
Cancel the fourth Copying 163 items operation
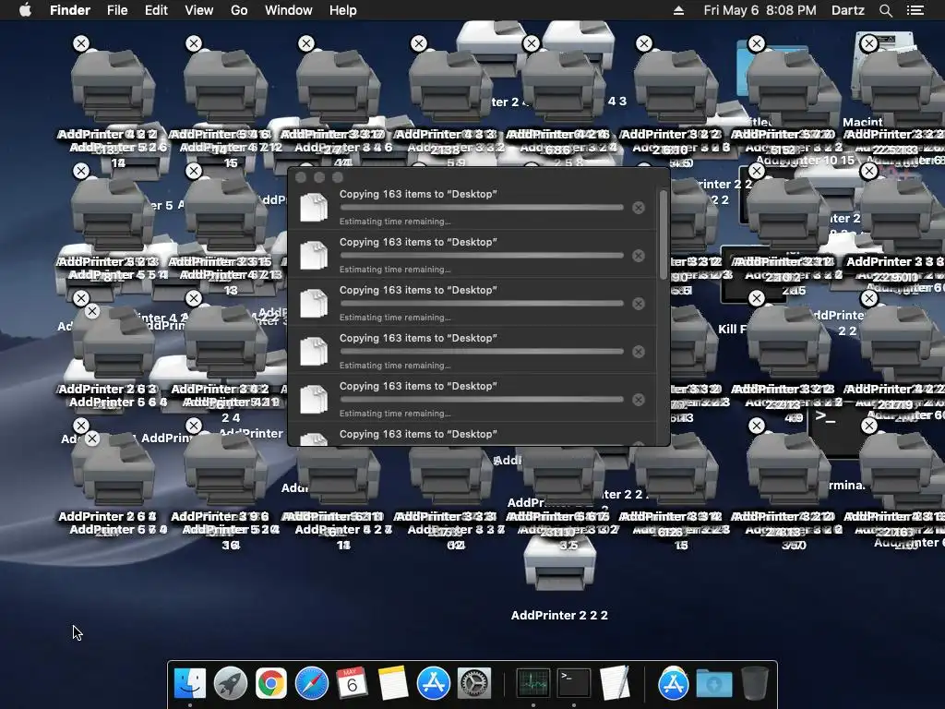[639, 352]
